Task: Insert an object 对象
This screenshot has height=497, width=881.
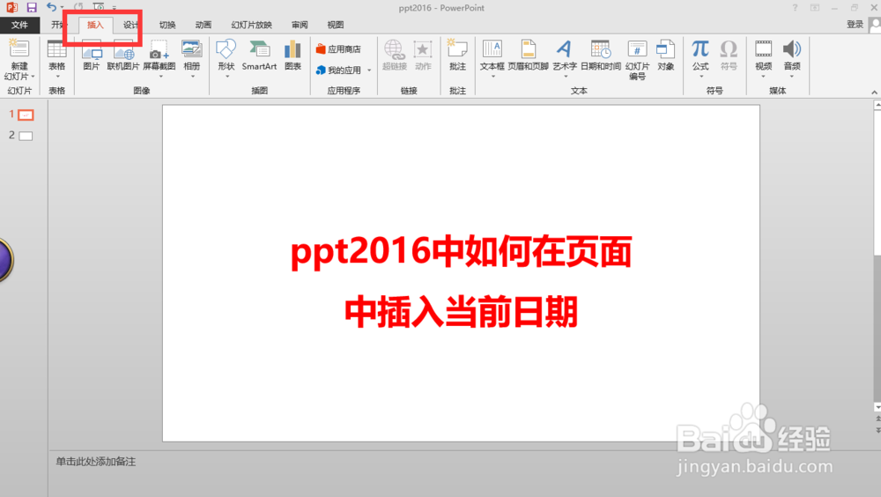Action: pos(665,56)
